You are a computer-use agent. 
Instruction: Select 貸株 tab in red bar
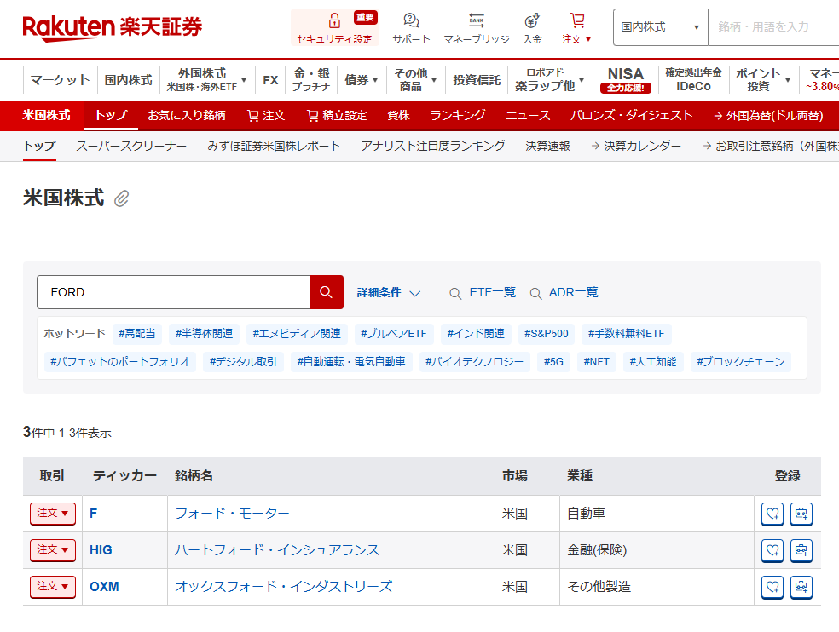point(398,116)
